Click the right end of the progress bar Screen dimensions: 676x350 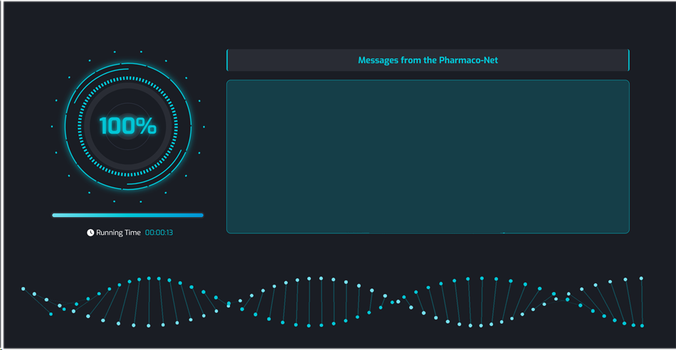(x=201, y=215)
